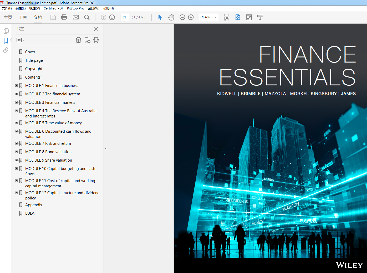
Task: Open the search magnifier tool
Action: 87,17
